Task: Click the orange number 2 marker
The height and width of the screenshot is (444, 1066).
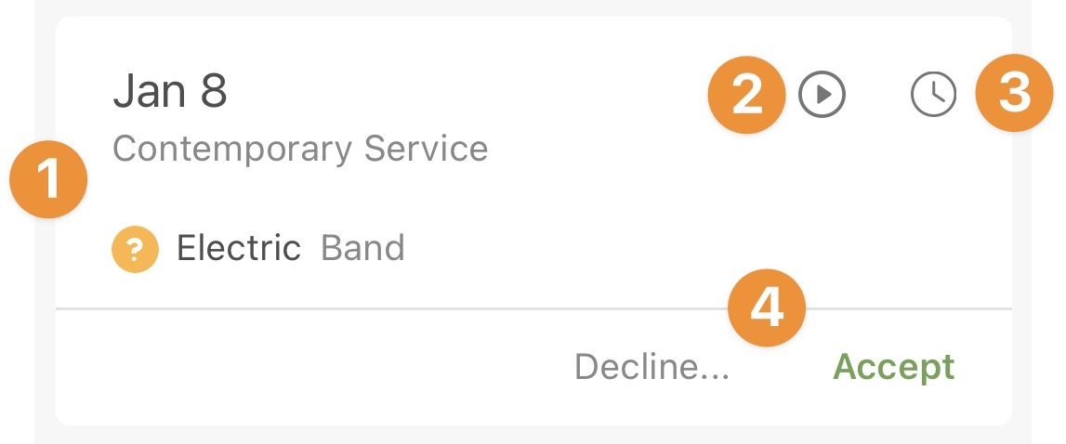Action: coord(746,95)
